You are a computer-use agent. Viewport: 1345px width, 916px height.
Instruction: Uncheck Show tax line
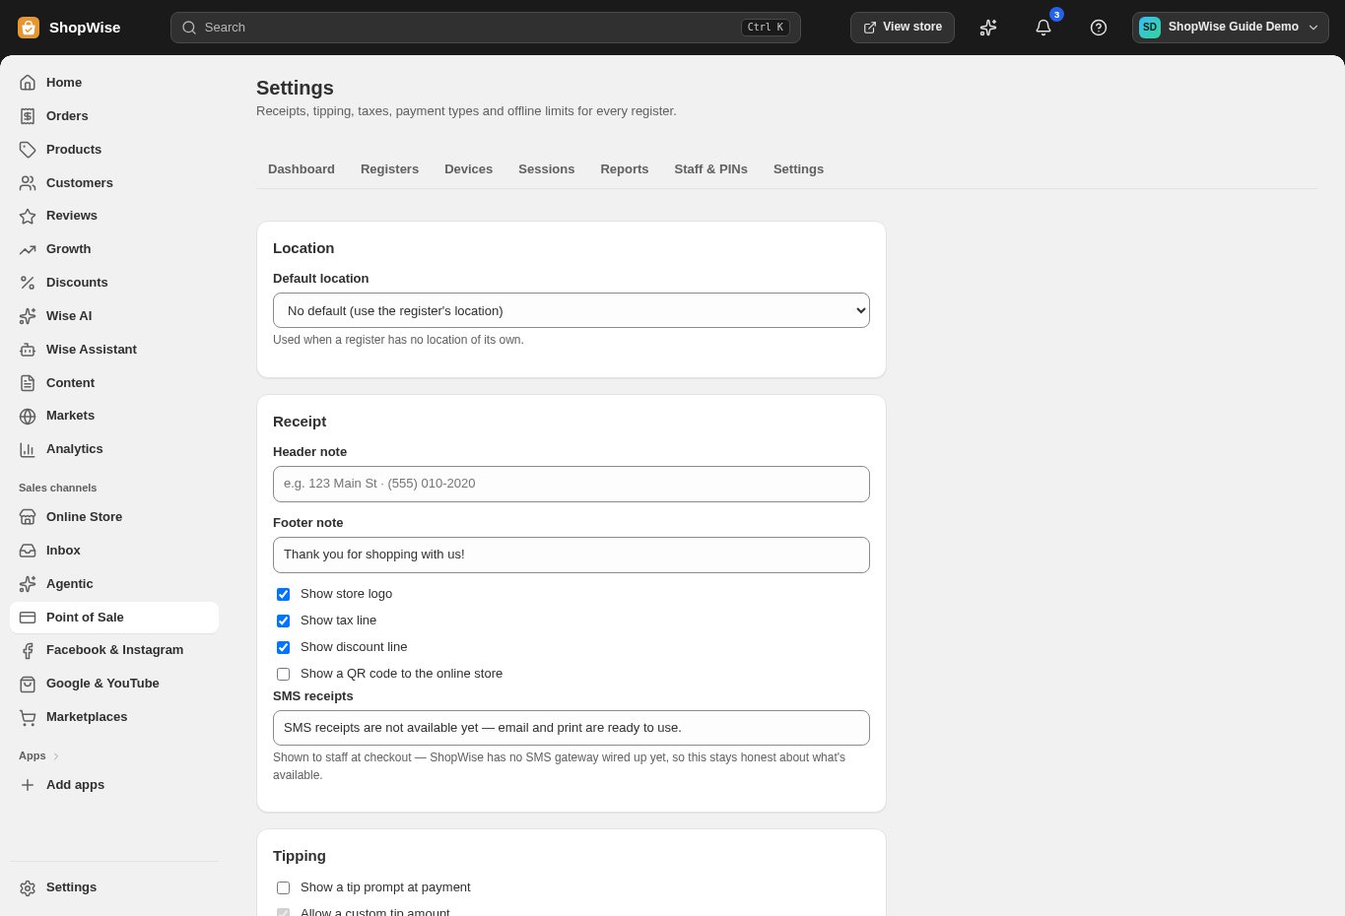point(283,621)
